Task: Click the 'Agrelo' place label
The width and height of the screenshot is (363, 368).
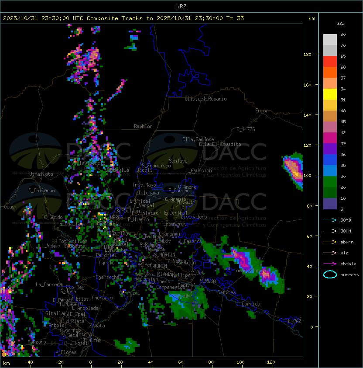Action: [x=106, y=263]
